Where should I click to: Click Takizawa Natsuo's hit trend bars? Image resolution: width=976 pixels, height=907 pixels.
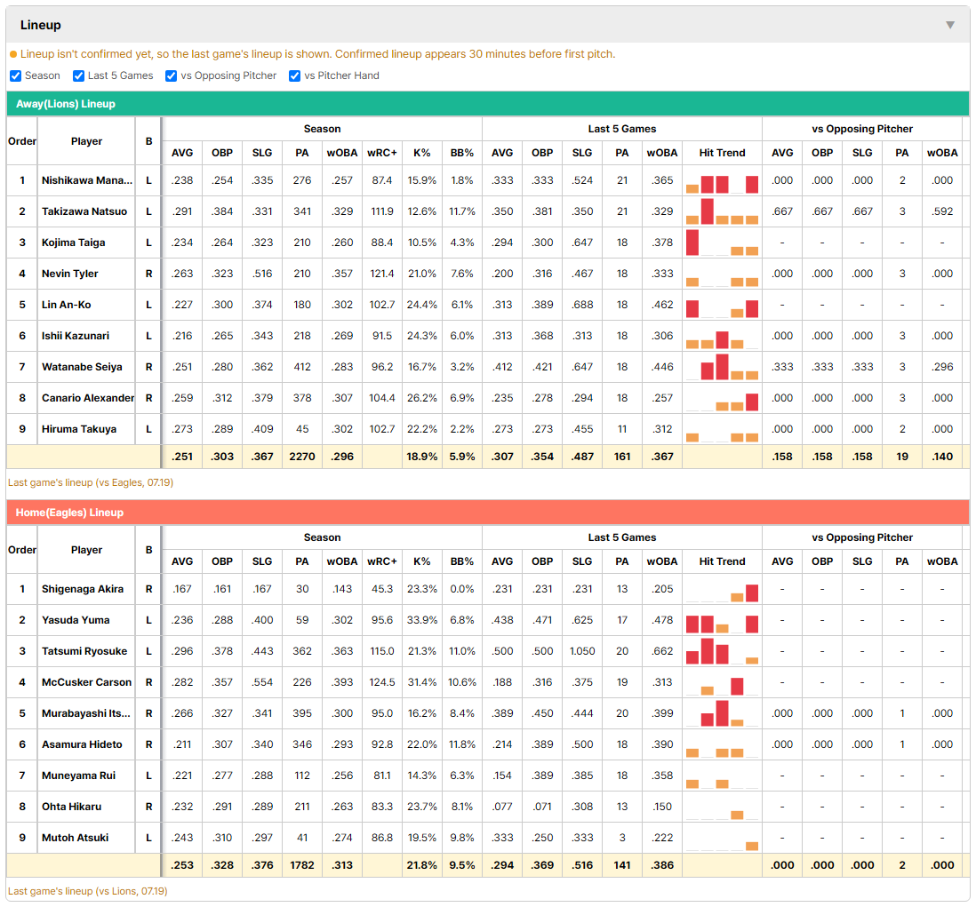(722, 211)
